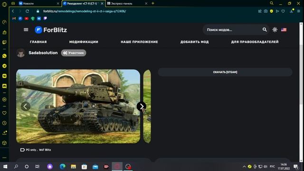This screenshot has width=304, height=171.
Task: Toggle the light/dark theme sun icon
Action: pyautogui.click(x=275, y=29)
